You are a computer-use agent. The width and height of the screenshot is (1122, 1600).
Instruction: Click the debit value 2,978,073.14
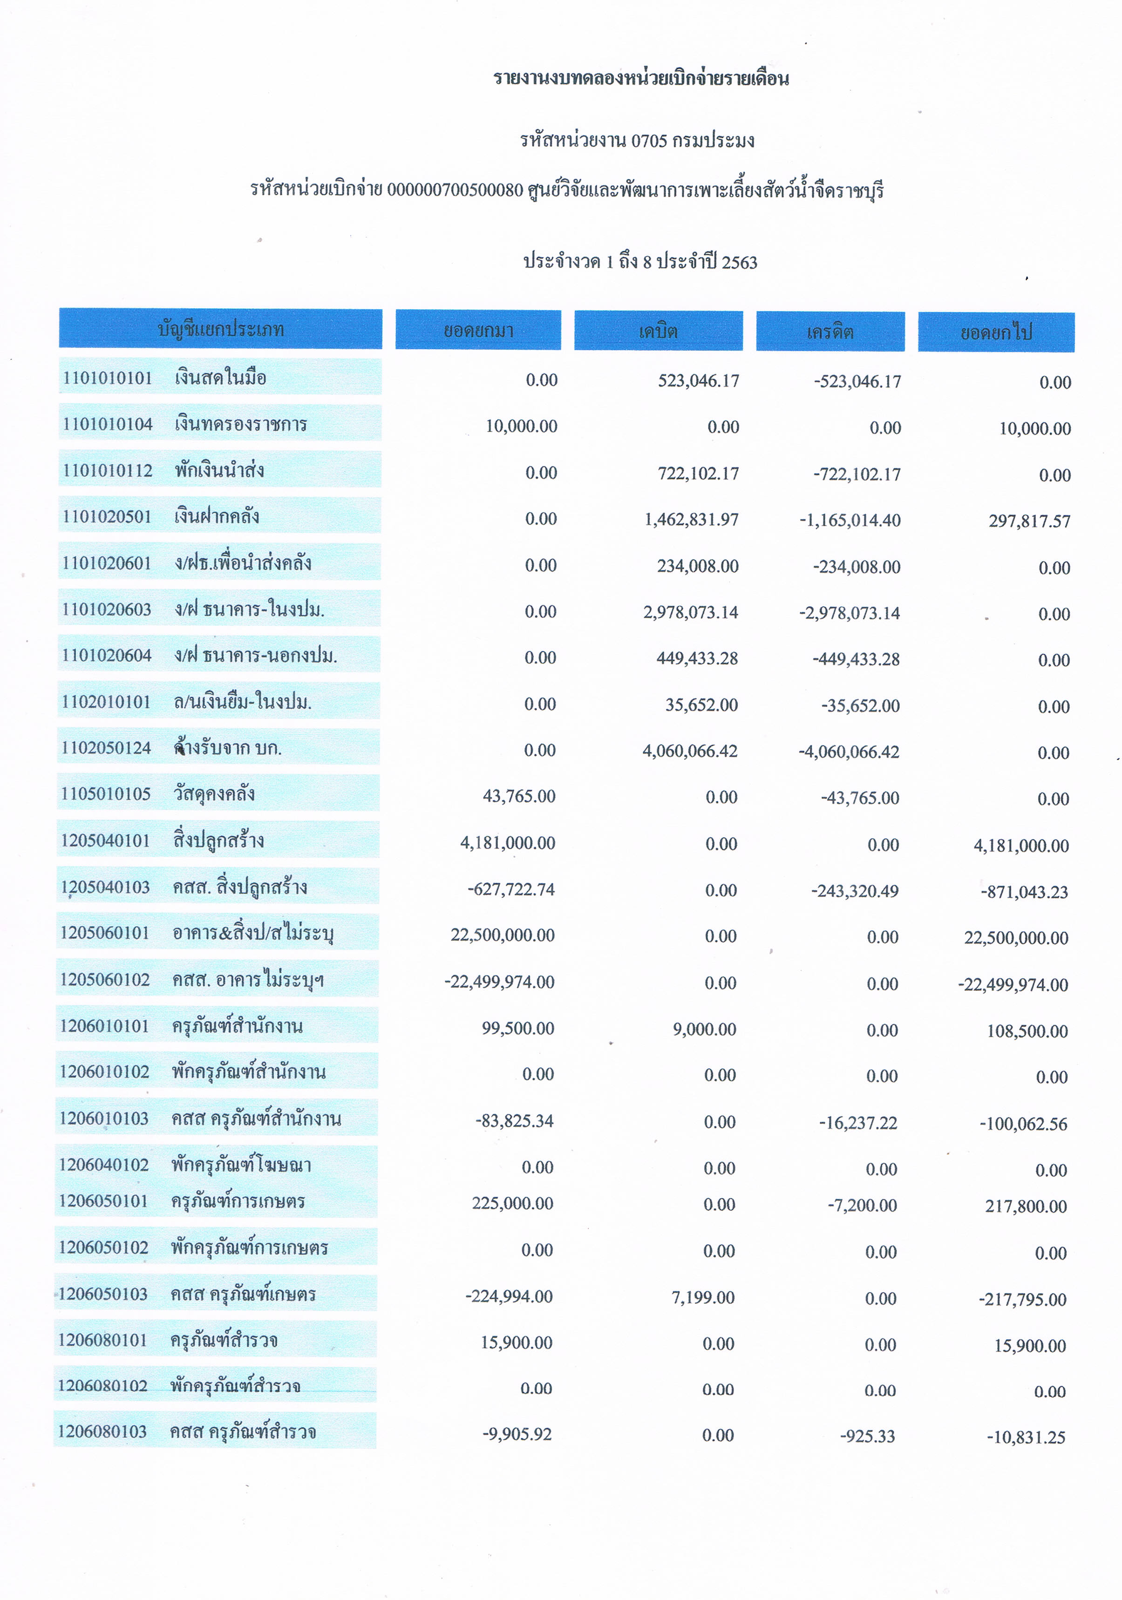pos(690,612)
